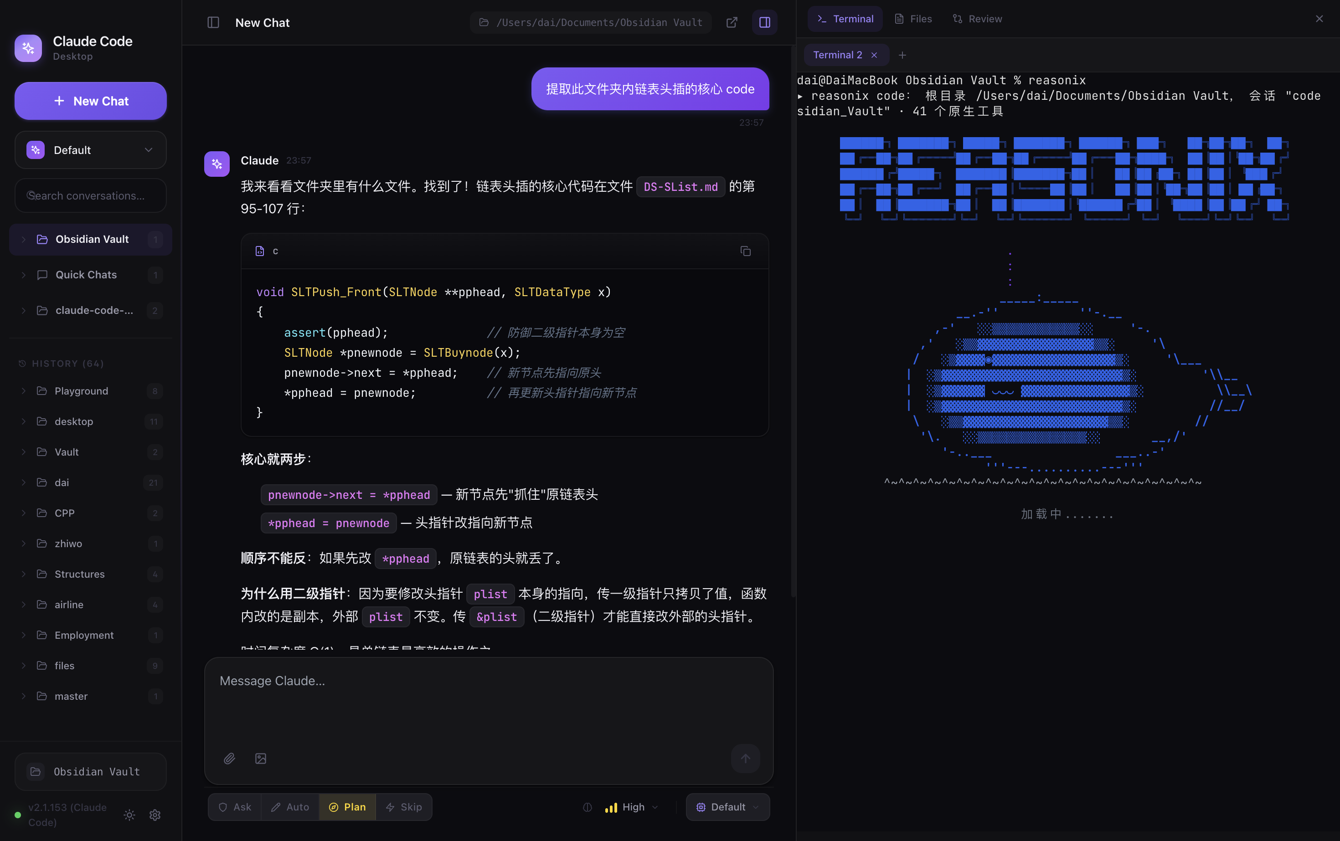Toggle the left sidebar panel icon
This screenshot has height=841, width=1340.
pos(213,22)
